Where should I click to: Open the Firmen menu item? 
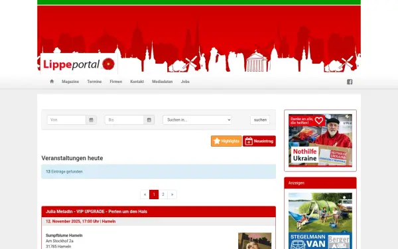point(115,82)
